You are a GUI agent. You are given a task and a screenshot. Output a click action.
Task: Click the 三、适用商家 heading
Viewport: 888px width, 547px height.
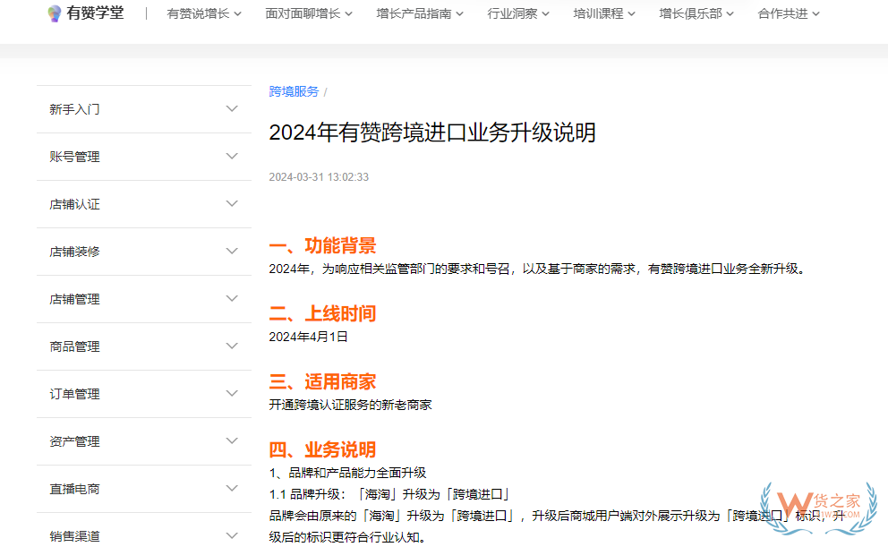click(323, 381)
